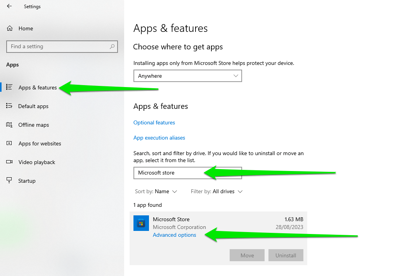393x276 pixels.
Task: Click the search magnifier icon
Action: tap(112, 47)
